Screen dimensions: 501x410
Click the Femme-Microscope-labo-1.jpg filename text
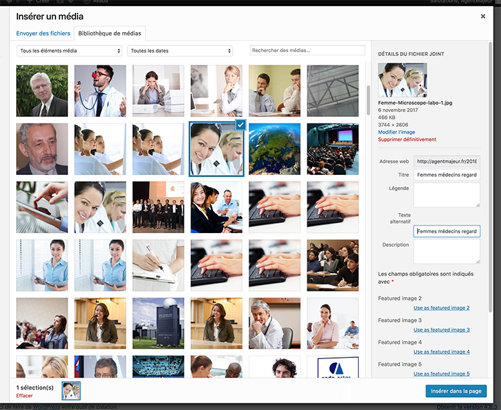(415, 103)
